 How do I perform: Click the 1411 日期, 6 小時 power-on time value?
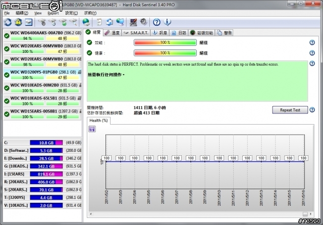150,107
